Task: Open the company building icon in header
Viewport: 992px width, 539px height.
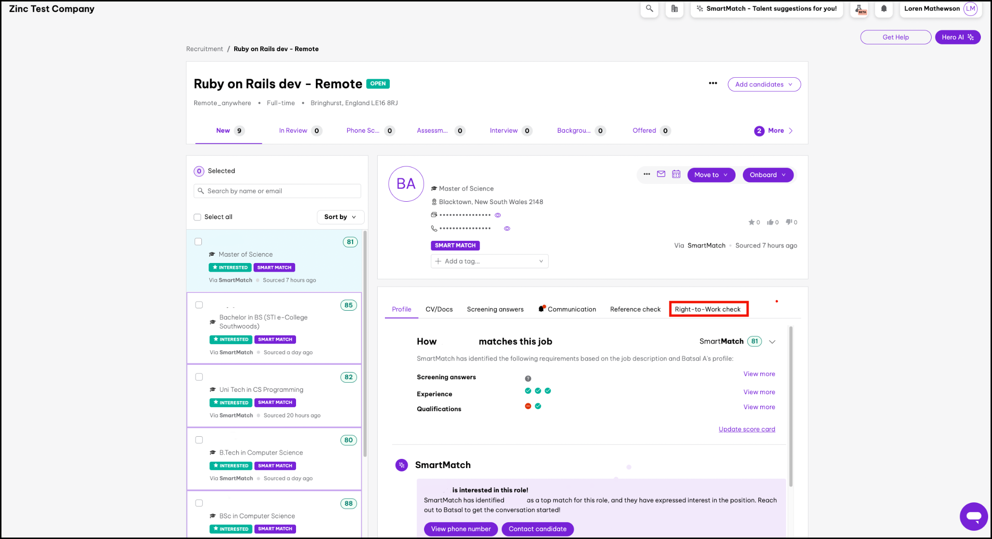Action: pyautogui.click(x=674, y=9)
